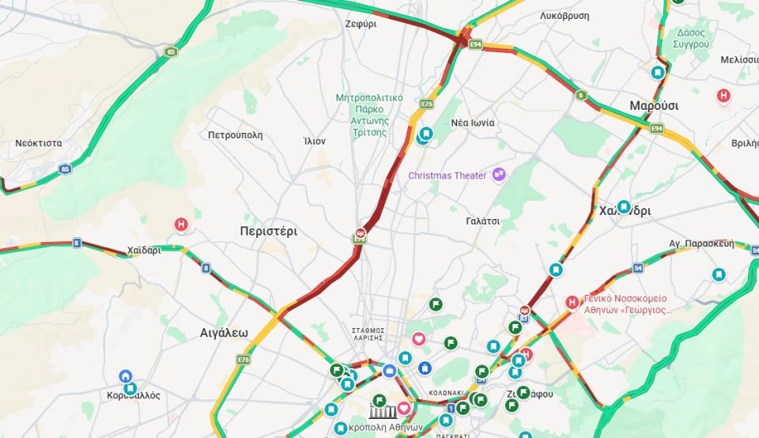Click the blue shopping bag marker in central Athens
The height and width of the screenshot is (438, 759).
click(425, 368)
